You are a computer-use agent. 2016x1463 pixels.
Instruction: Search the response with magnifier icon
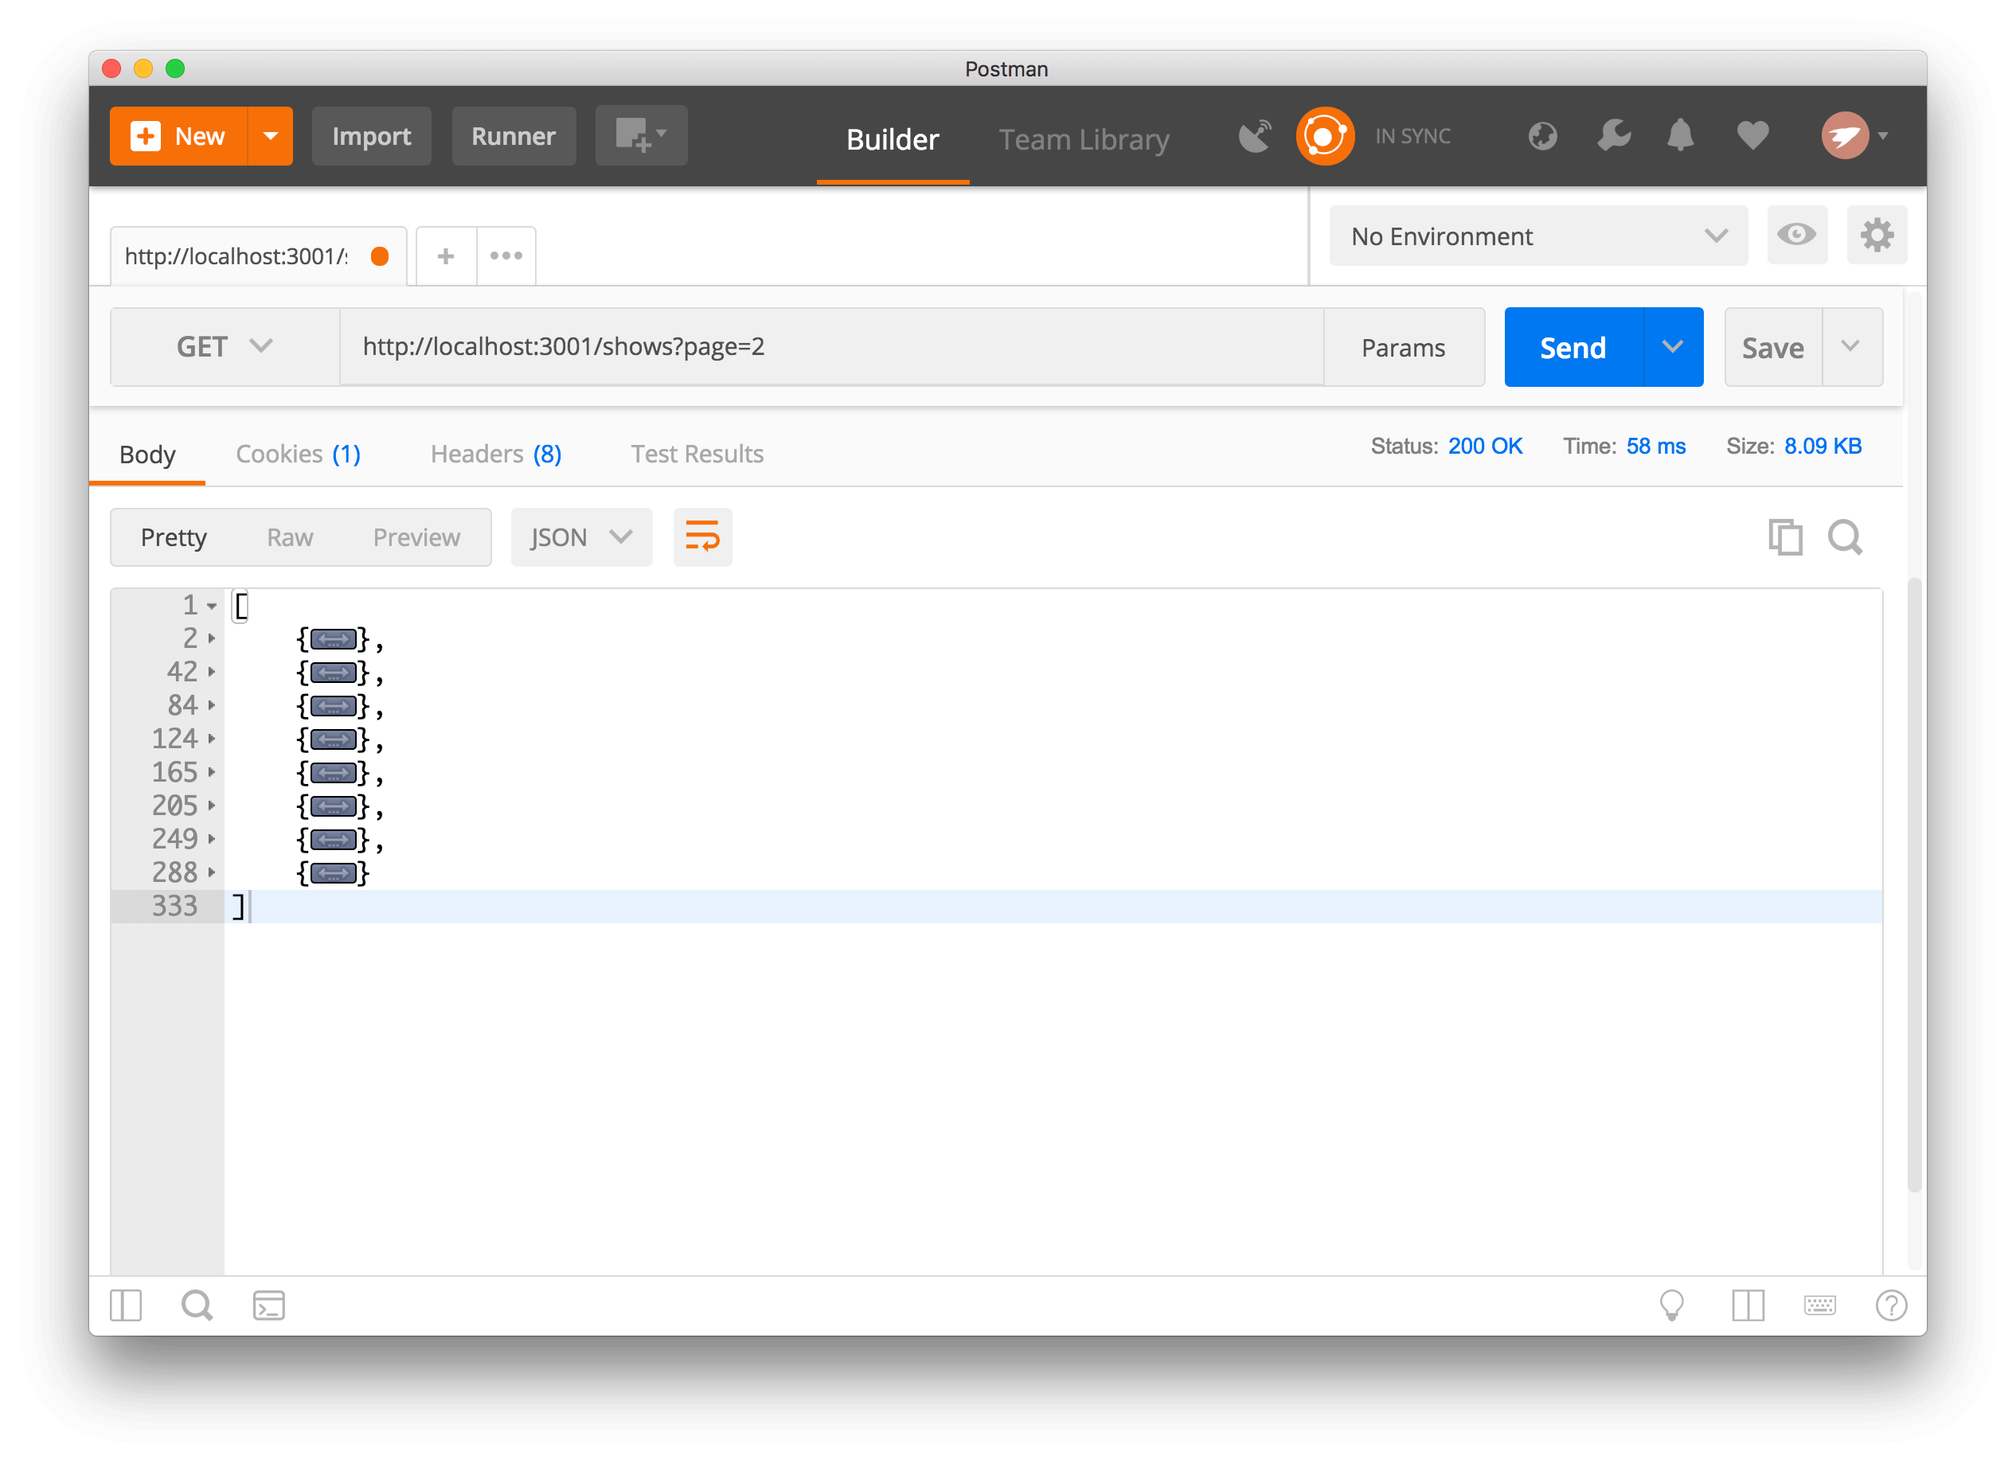[x=1845, y=536]
